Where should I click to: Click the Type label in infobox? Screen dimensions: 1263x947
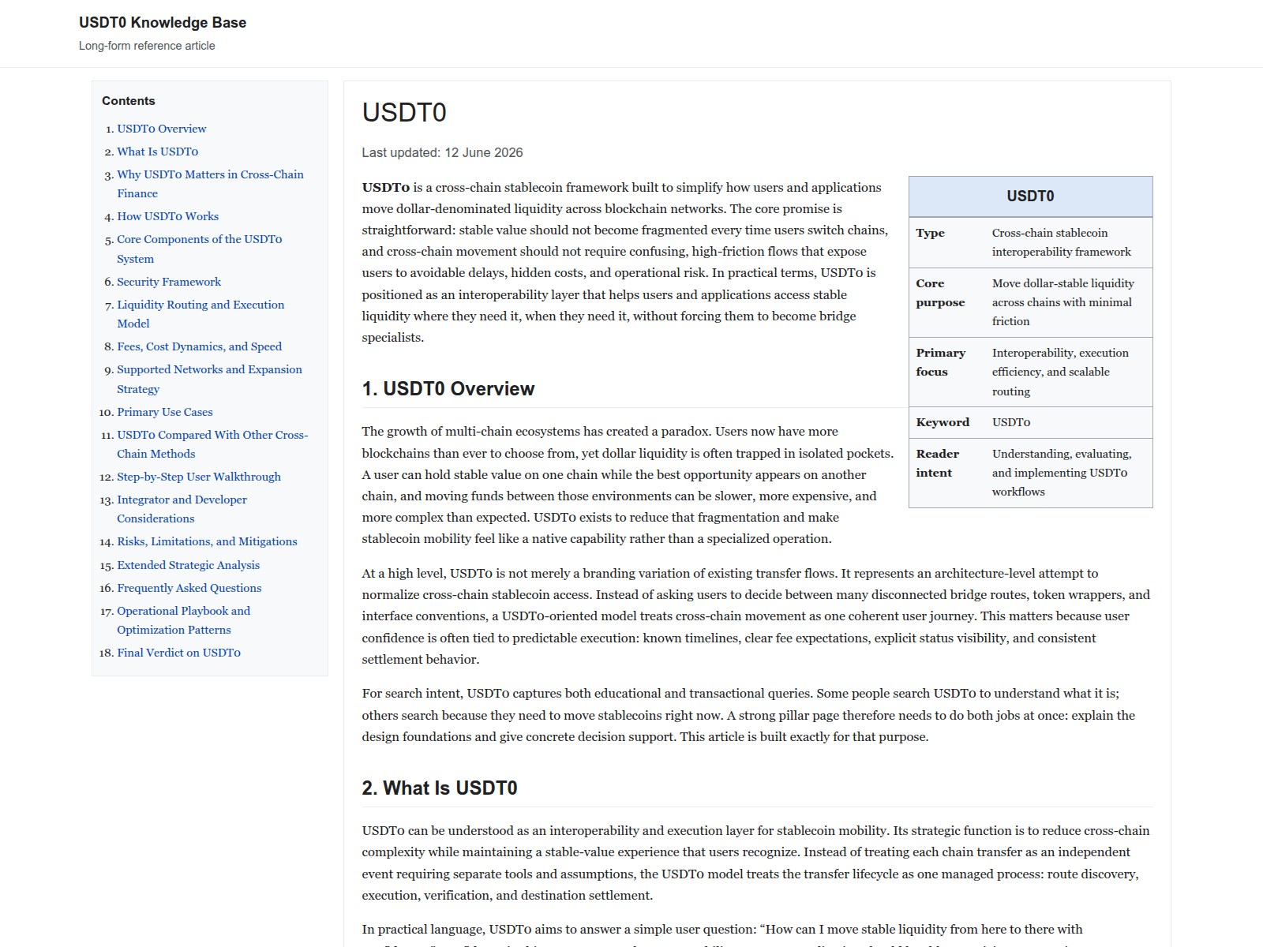(931, 233)
